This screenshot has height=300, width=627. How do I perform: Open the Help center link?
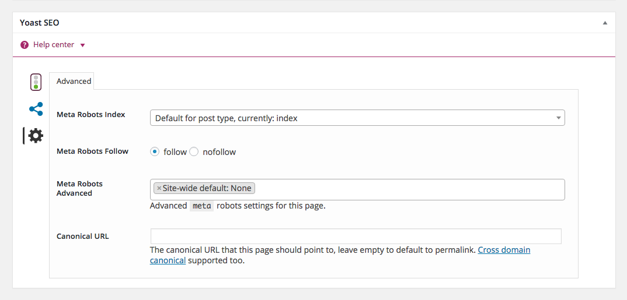pyautogui.click(x=54, y=45)
